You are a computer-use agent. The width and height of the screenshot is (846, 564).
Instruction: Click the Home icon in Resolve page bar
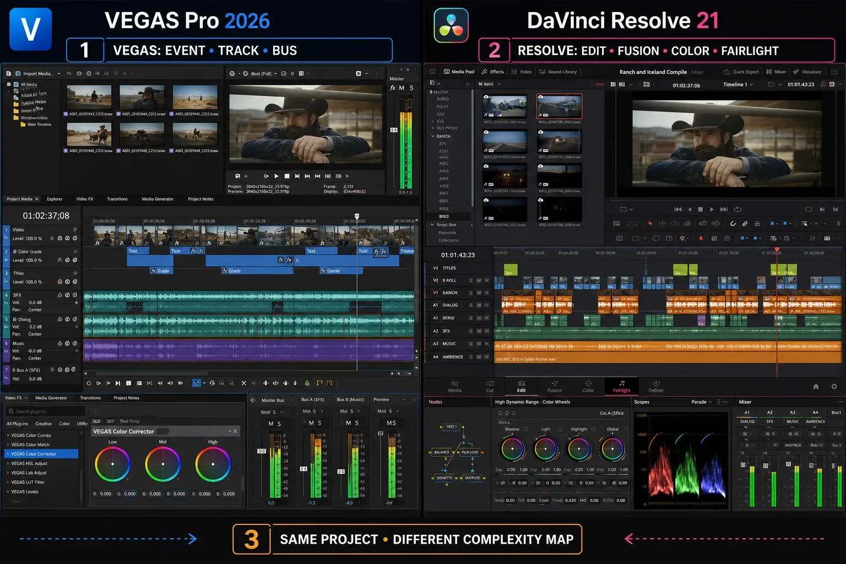816,387
